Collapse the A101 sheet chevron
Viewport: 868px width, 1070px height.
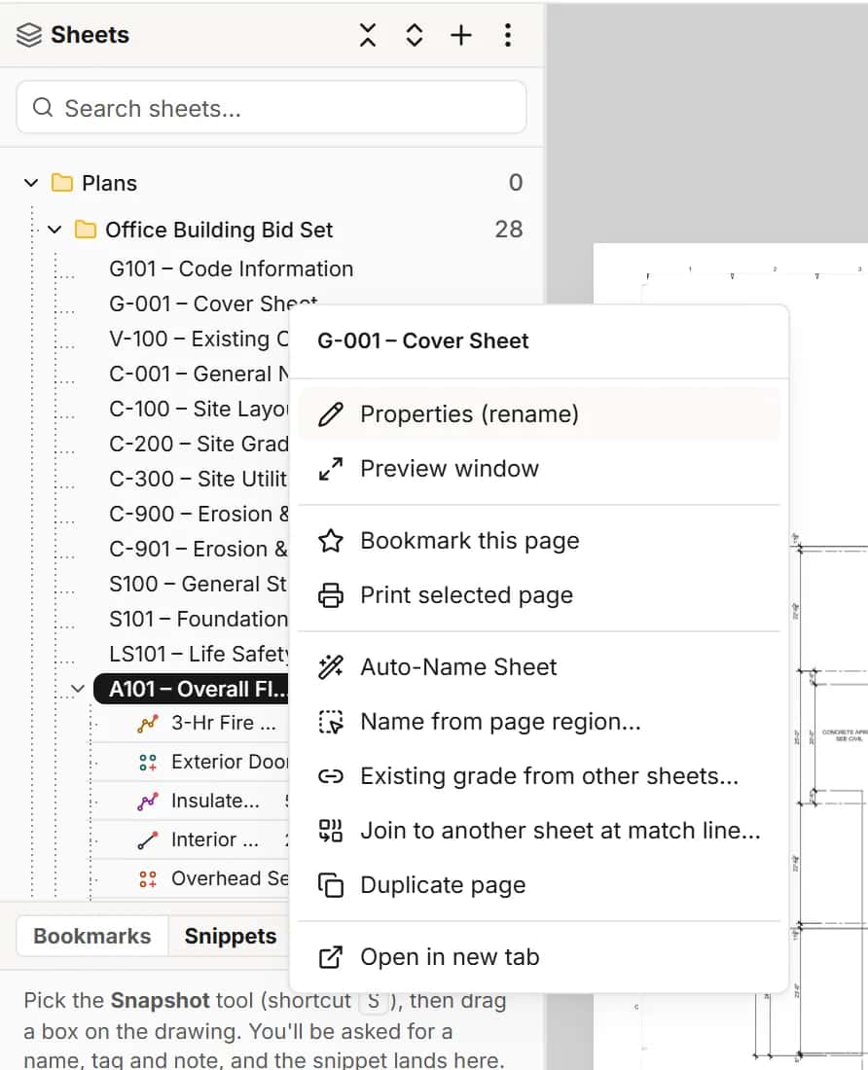click(x=78, y=689)
